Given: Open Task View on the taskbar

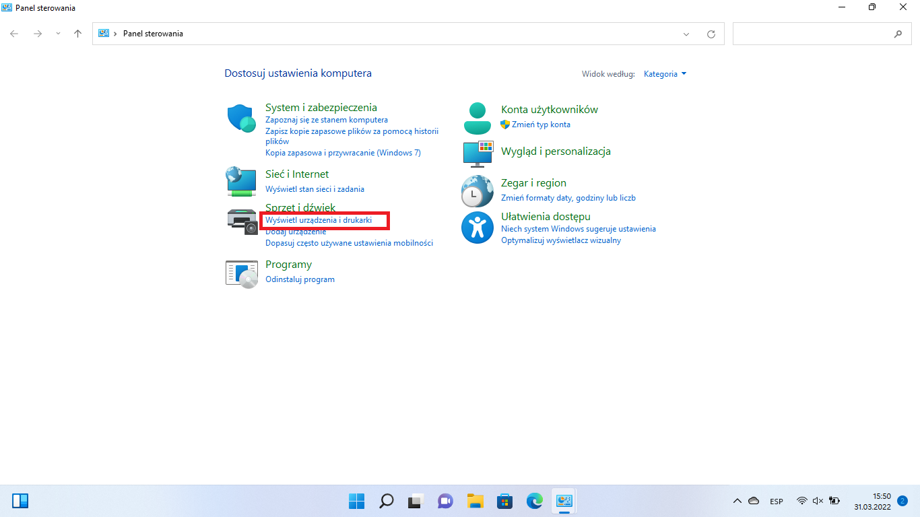Looking at the screenshot, I should click(x=416, y=501).
